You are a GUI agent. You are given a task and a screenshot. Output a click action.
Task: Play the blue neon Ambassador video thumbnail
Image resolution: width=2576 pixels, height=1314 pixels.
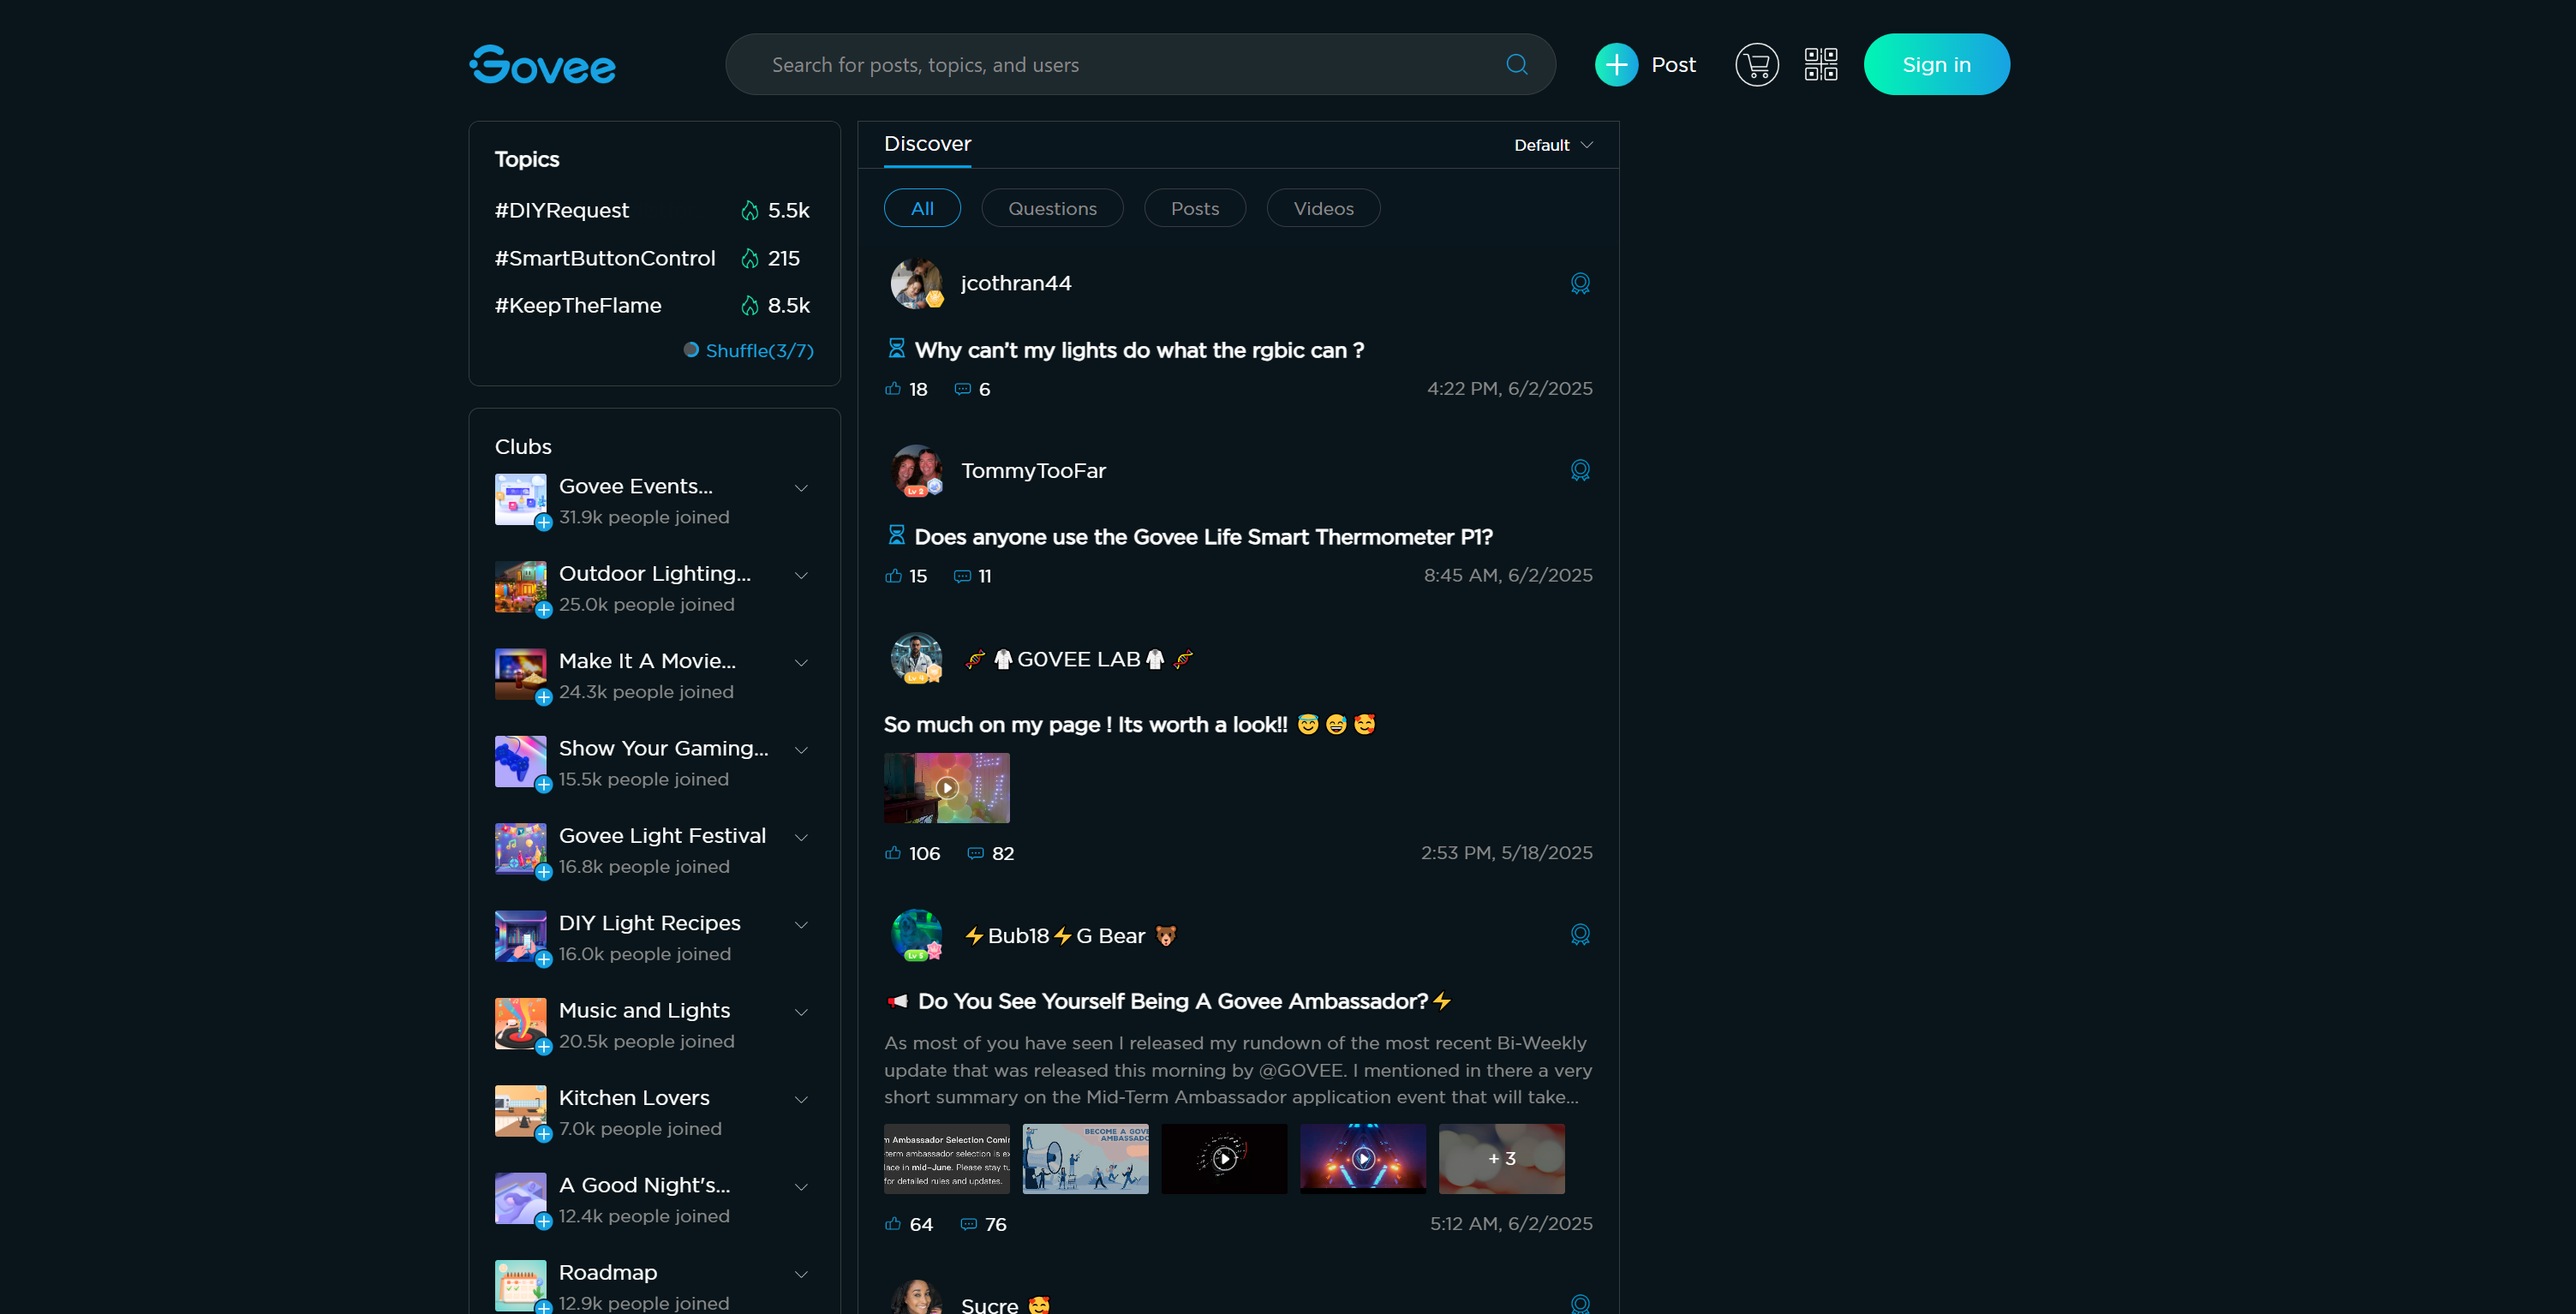pyautogui.click(x=1363, y=1159)
